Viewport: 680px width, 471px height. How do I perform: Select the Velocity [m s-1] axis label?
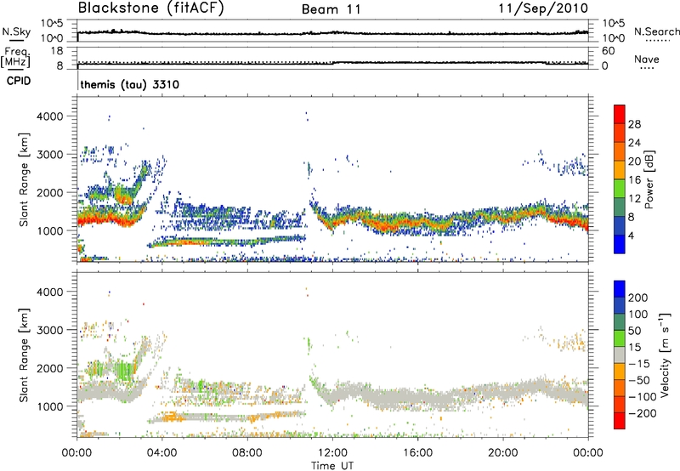665,355
